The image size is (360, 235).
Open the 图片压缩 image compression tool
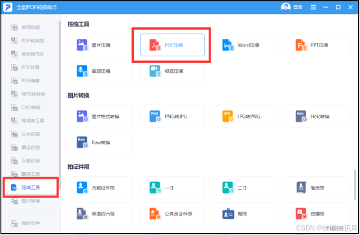pyautogui.click(x=99, y=45)
